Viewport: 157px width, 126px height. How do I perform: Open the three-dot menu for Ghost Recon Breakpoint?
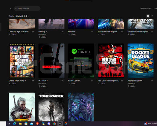click(152, 31)
